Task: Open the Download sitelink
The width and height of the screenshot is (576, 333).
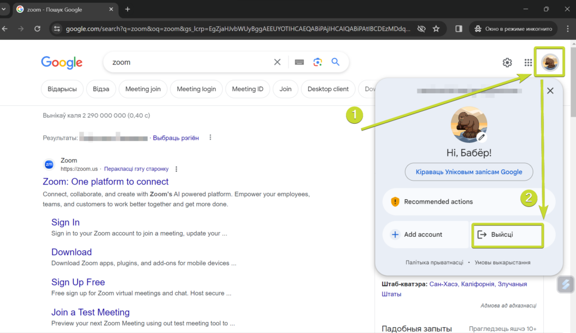Action: tap(71, 252)
